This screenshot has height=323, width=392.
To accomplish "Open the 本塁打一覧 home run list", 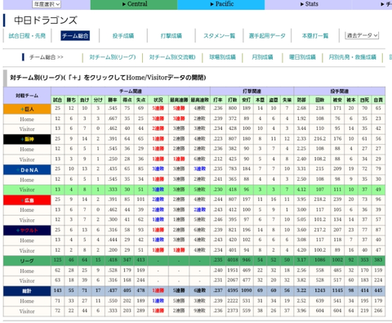I will [x=315, y=36].
